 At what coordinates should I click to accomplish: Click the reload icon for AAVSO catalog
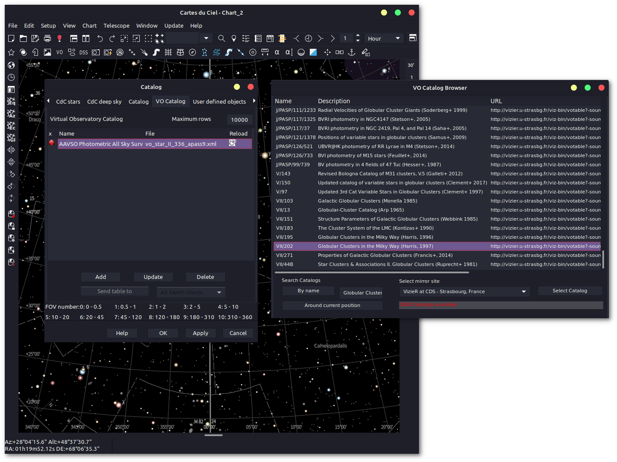232,143
